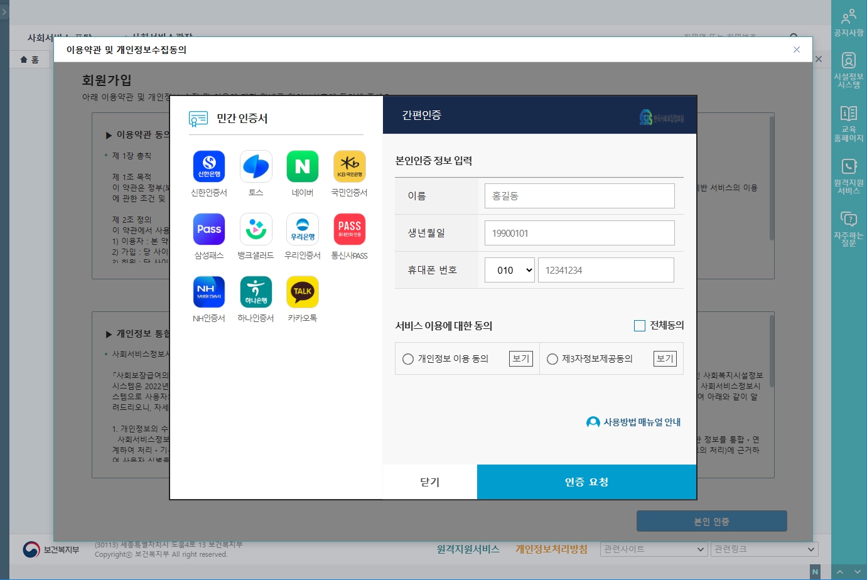
Task: Select 신한인증서 certificate icon
Action: tap(209, 166)
